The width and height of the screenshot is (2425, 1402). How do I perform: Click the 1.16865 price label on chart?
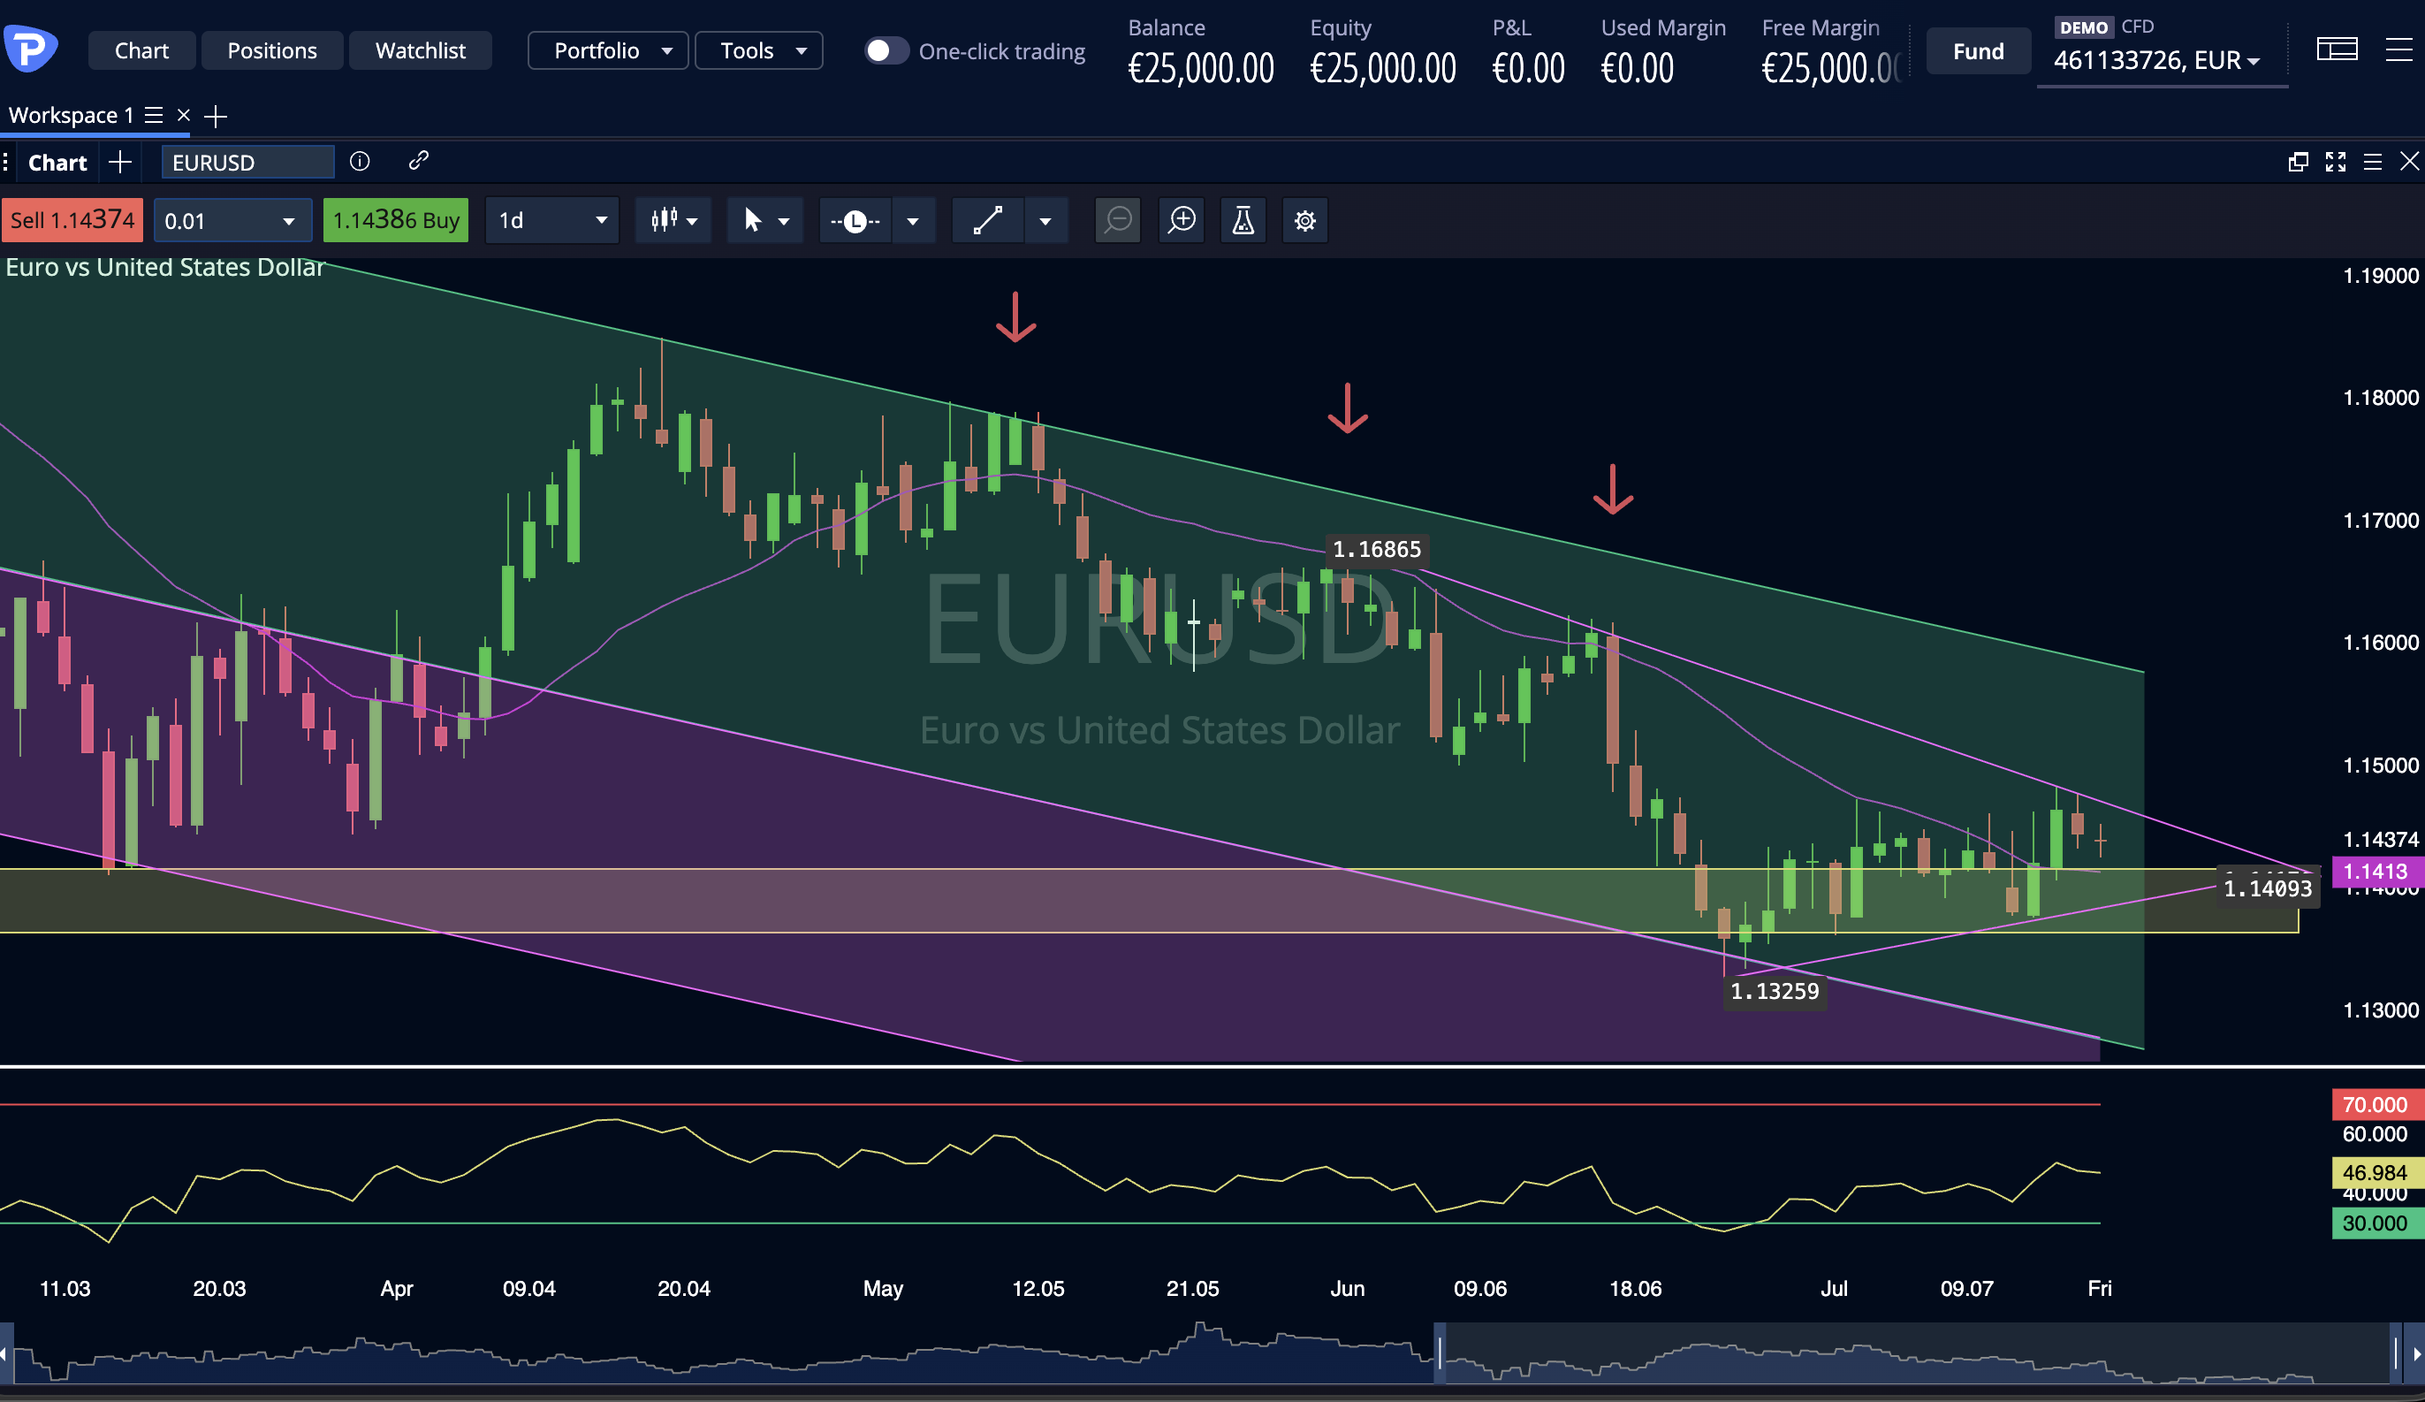pyautogui.click(x=1377, y=550)
